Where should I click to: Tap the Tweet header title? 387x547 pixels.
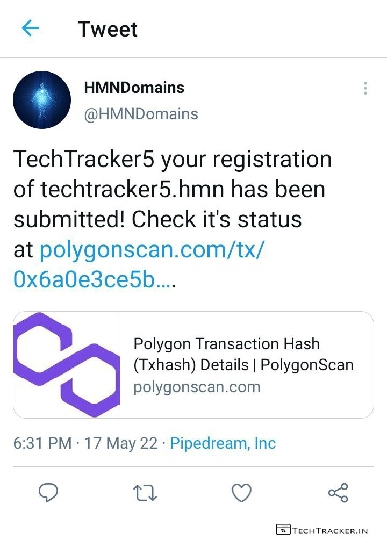(x=107, y=29)
